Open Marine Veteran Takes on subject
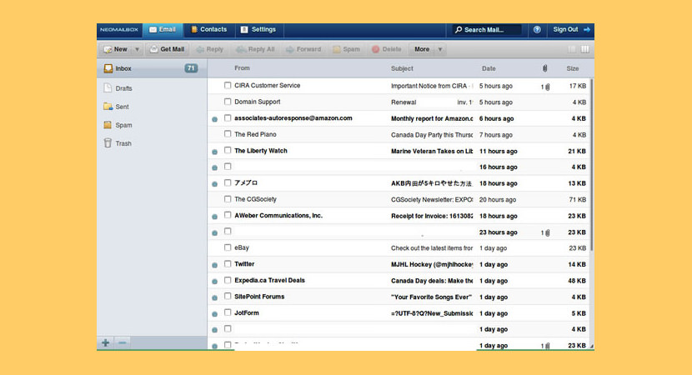The height and width of the screenshot is (375, 692). (x=432, y=152)
